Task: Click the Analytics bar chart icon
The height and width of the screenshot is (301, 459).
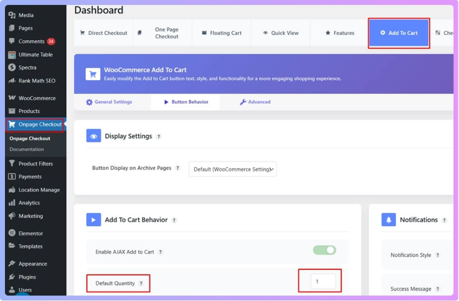Action: (12, 203)
